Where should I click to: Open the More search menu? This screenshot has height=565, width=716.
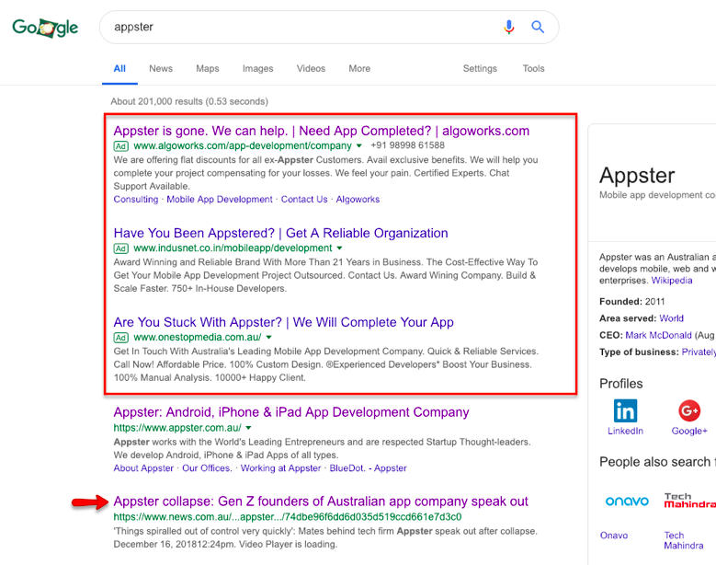(x=359, y=69)
